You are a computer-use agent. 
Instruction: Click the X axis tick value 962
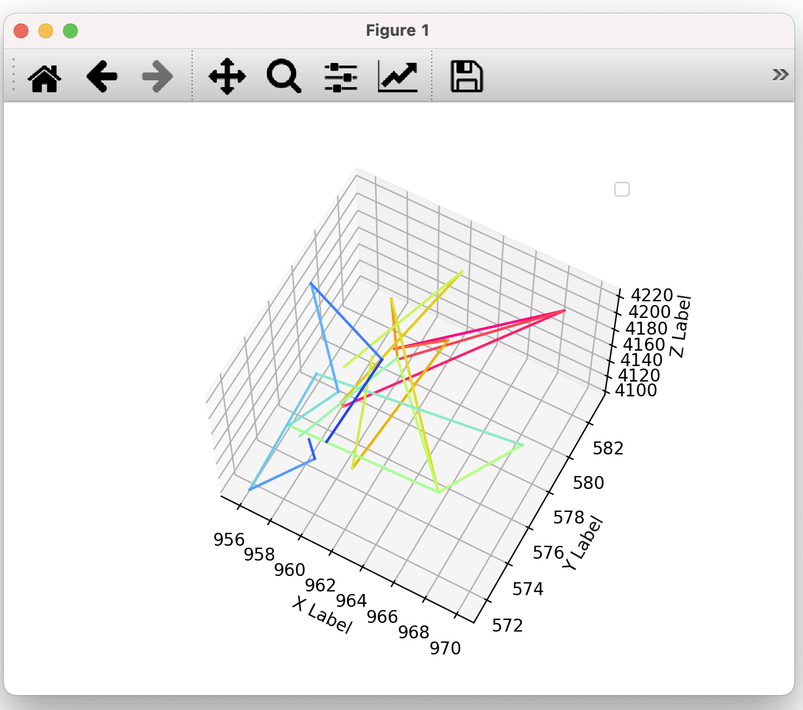coord(321,585)
